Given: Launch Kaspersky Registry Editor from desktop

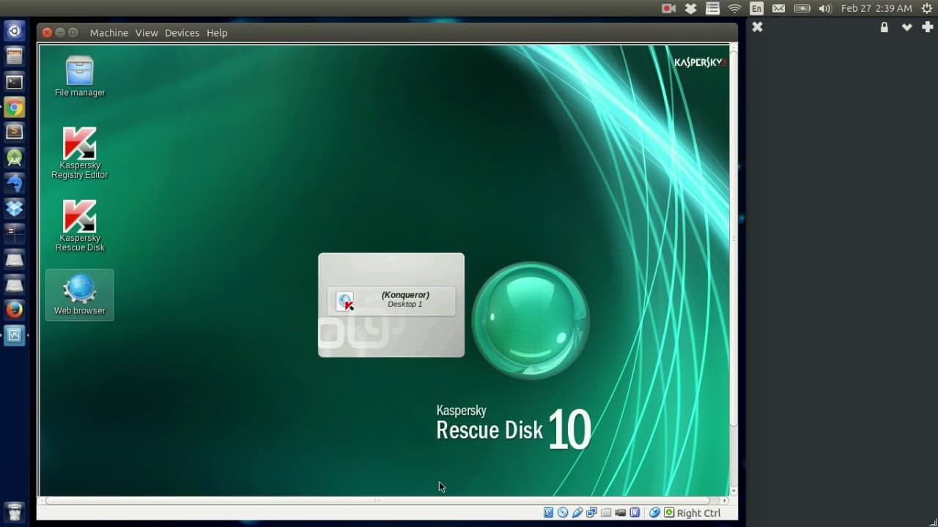Looking at the screenshot, I should pos(80,153).
